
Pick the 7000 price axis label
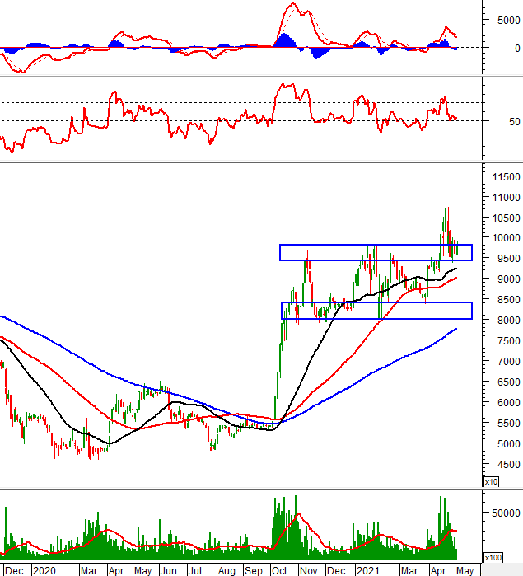pos(509,362)
